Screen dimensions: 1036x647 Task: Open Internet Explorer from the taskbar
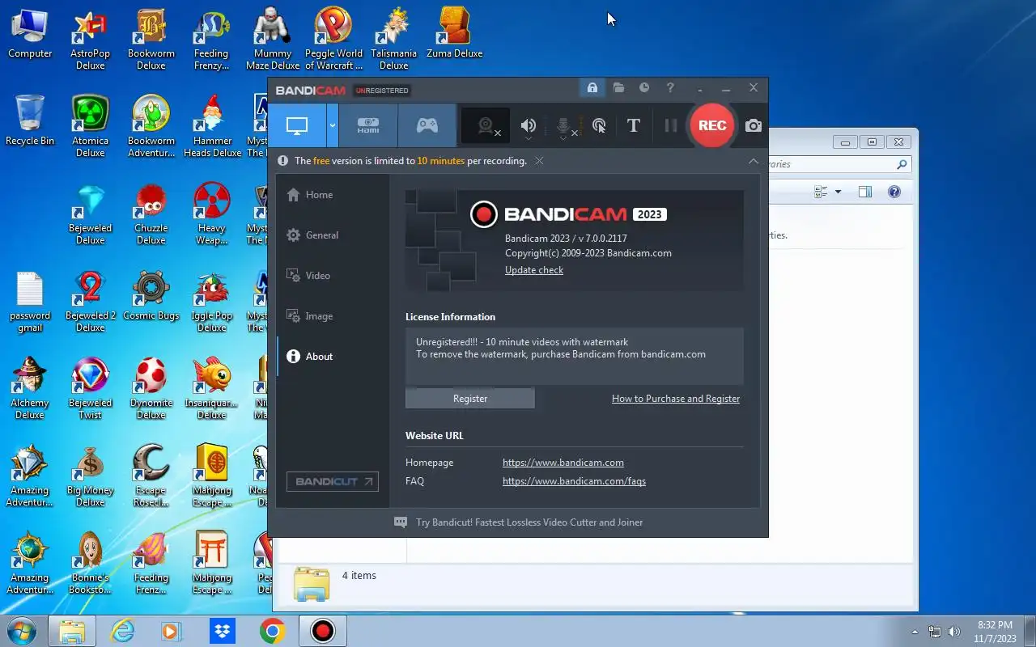(122, 631)
